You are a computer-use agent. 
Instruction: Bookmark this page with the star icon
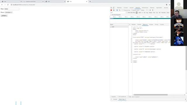point(169,5)
